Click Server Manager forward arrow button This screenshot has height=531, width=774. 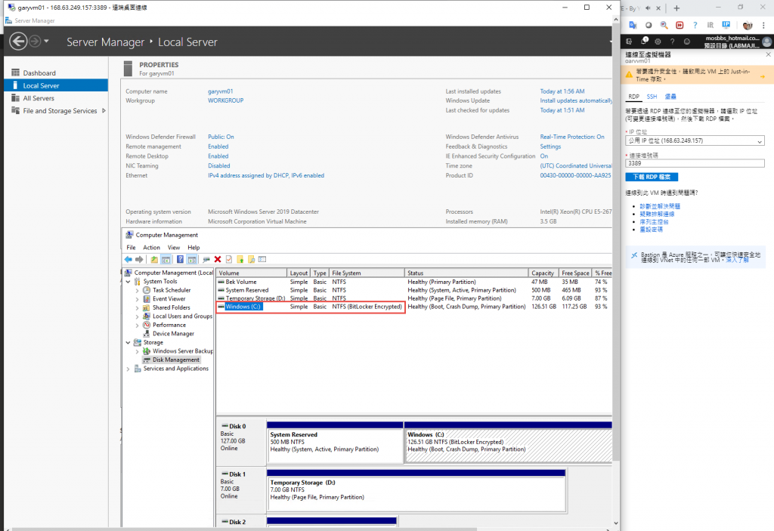(x=35, y=42)
